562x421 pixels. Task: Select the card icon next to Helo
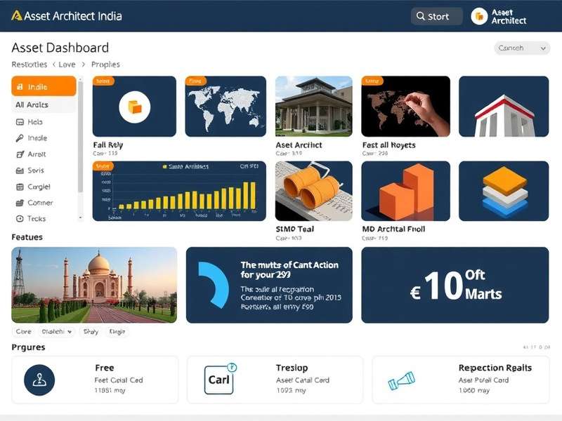pos(19,121)
